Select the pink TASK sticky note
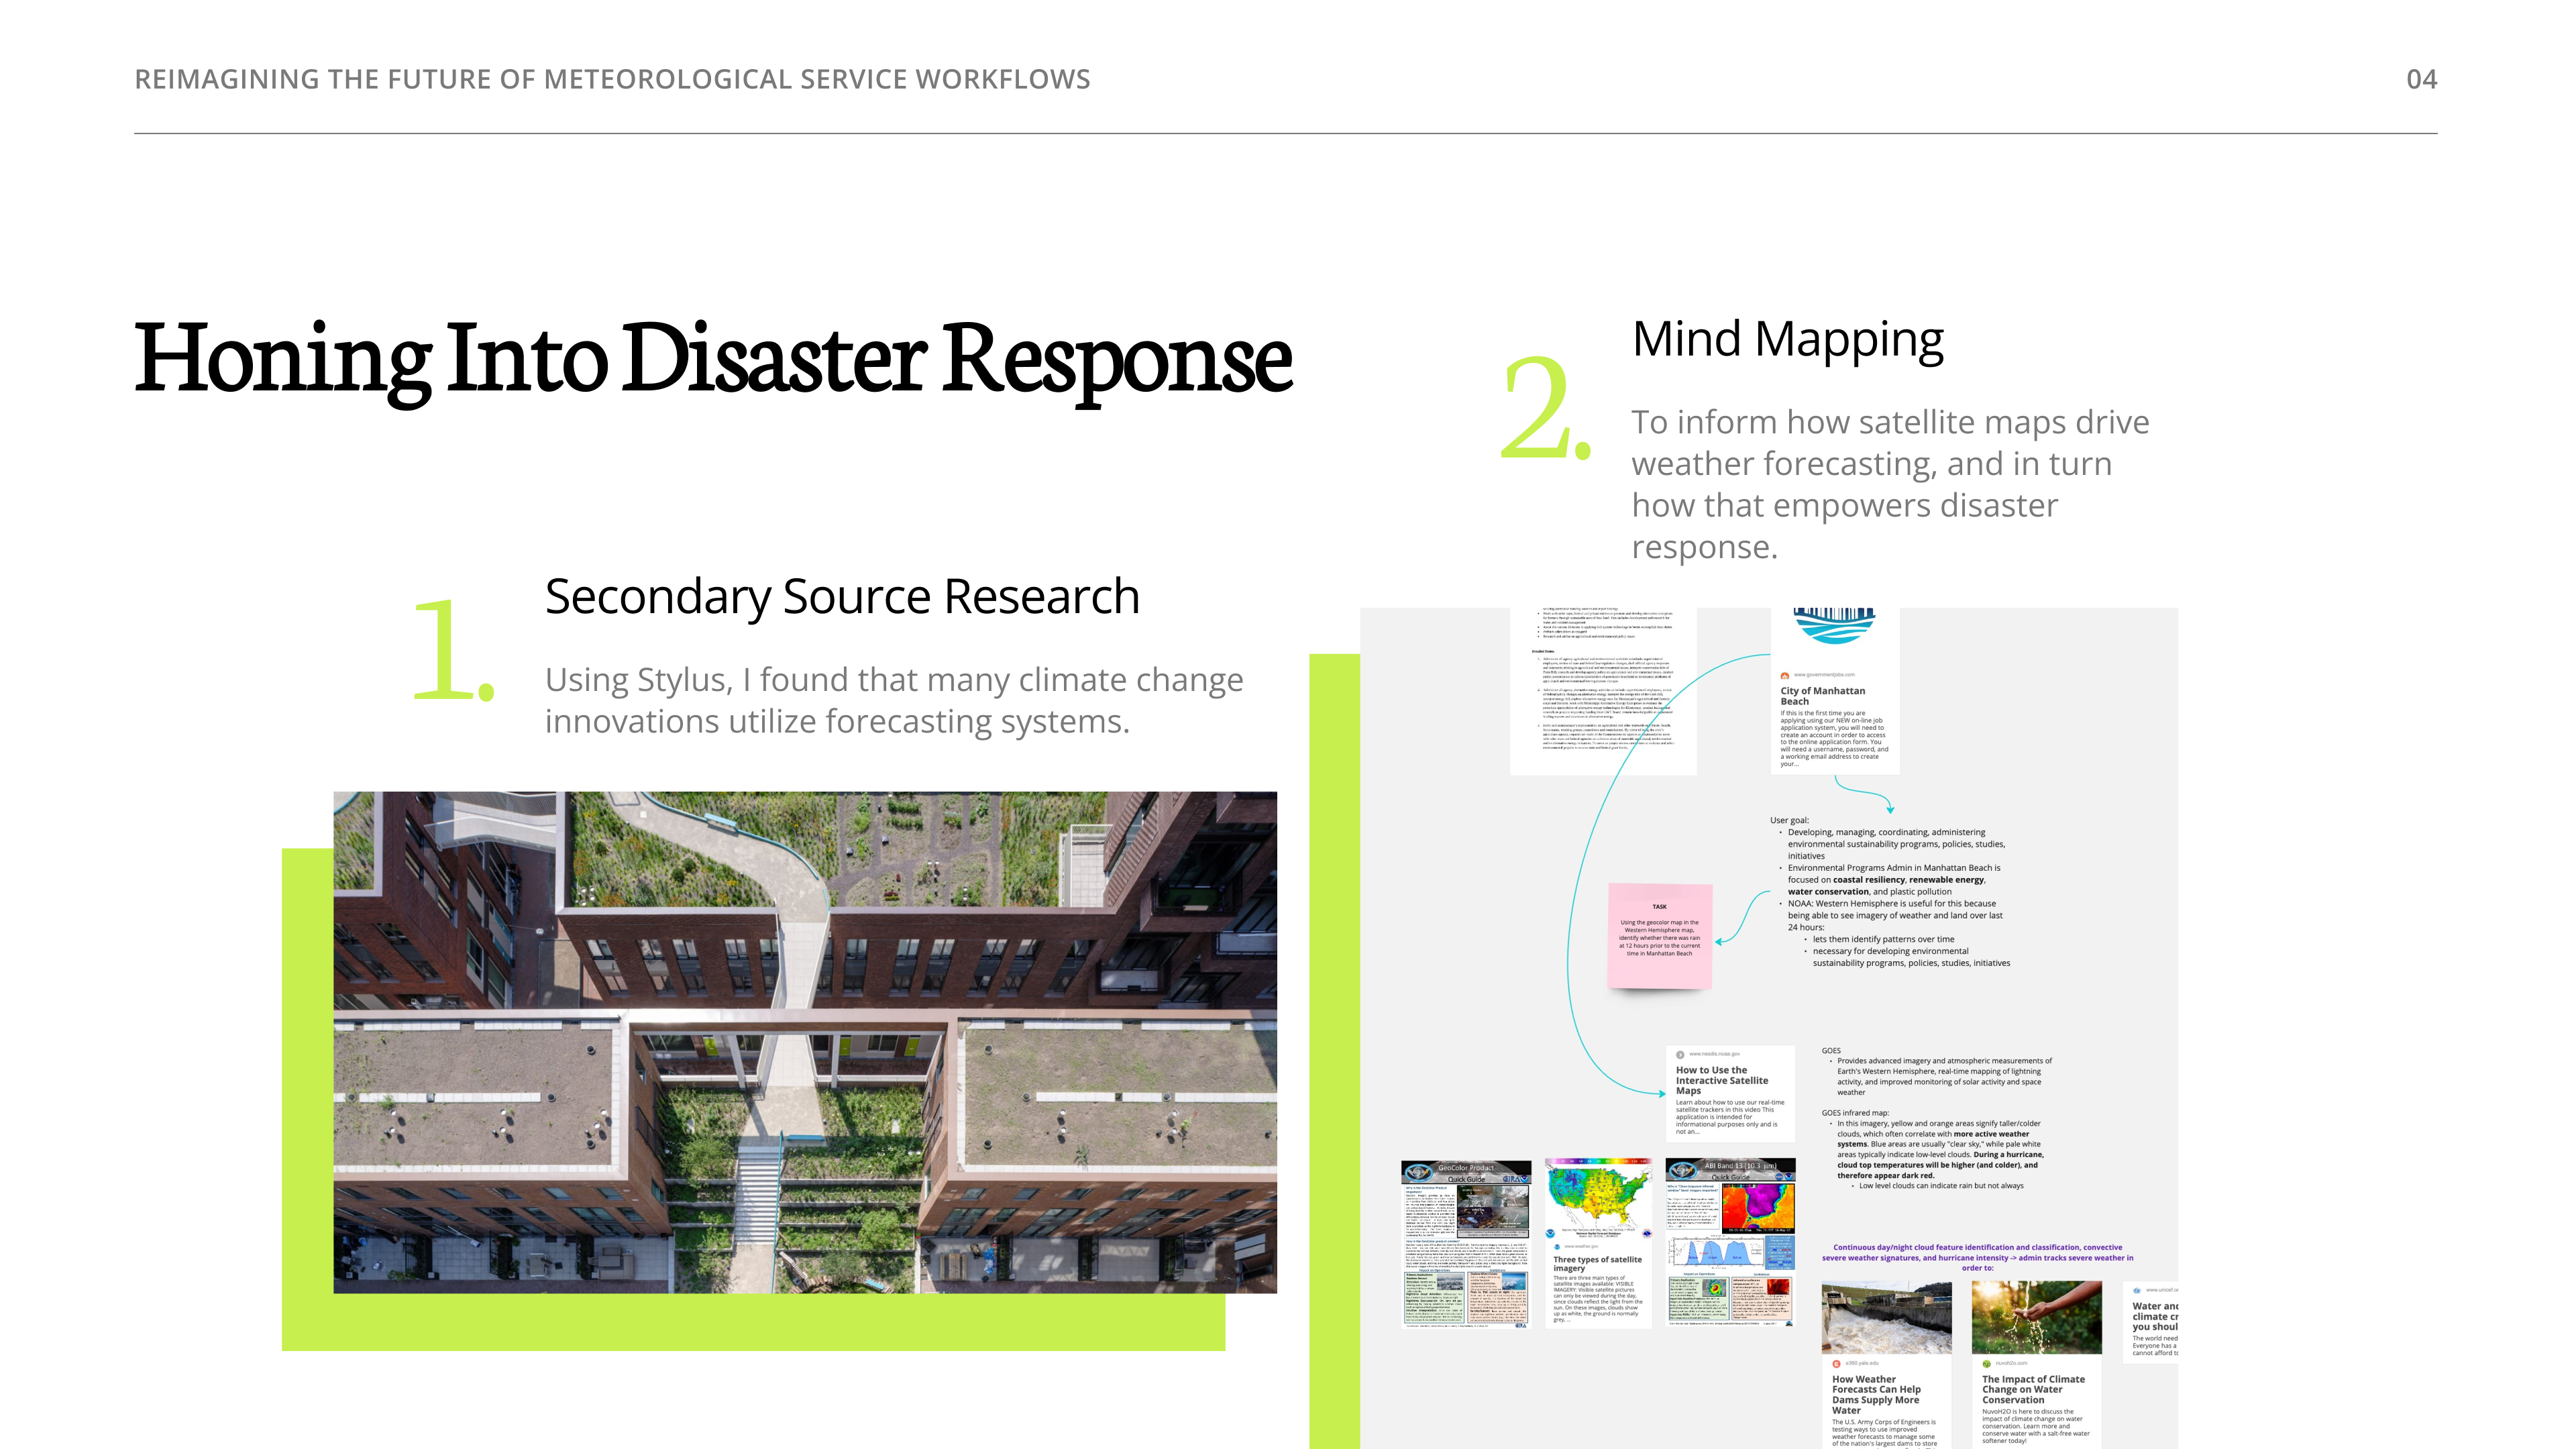Viewport: 2576px width, 1449px height. tap(1659, 937)
